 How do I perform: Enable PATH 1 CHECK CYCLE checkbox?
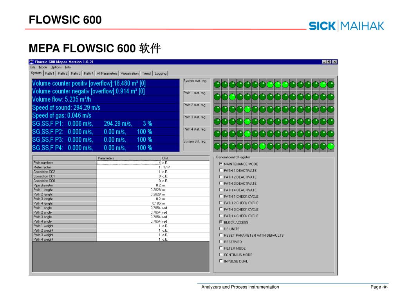click(221, 196)
